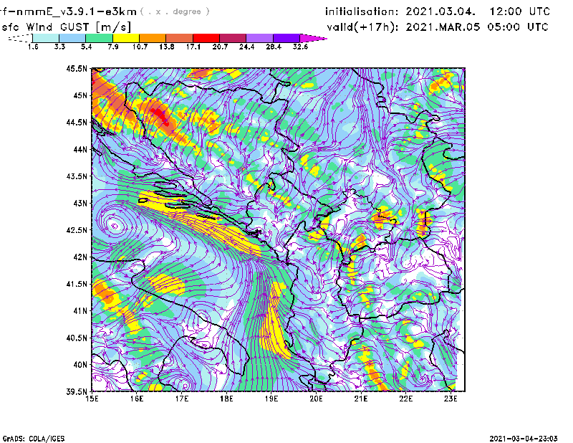Click the 44.5N latitude label

(77, 122)
